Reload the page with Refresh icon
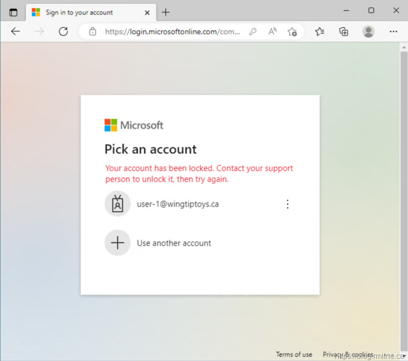Image resolution: width=408 pixels, height=361 pixels. (63, 31)
